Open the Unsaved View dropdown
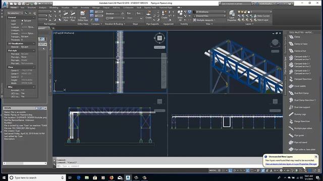The height and width of the screenshot is (181, 323). point(209,16)
